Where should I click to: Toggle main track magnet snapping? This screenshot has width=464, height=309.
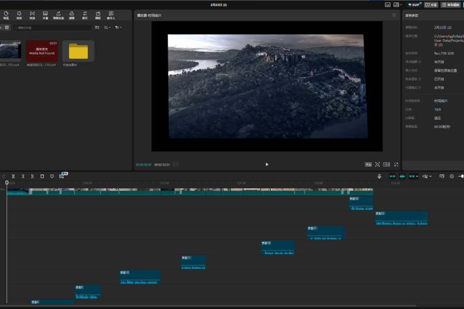(x=392, y=176)
